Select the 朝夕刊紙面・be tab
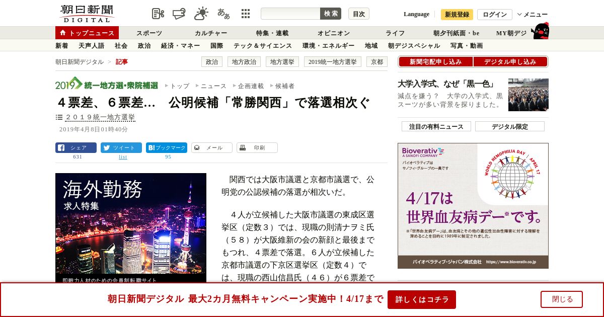 [457, 33]
